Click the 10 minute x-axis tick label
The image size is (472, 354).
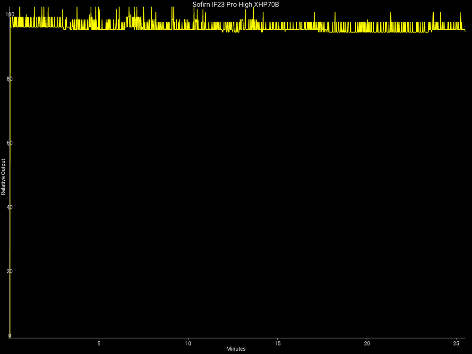pos(188,343)
